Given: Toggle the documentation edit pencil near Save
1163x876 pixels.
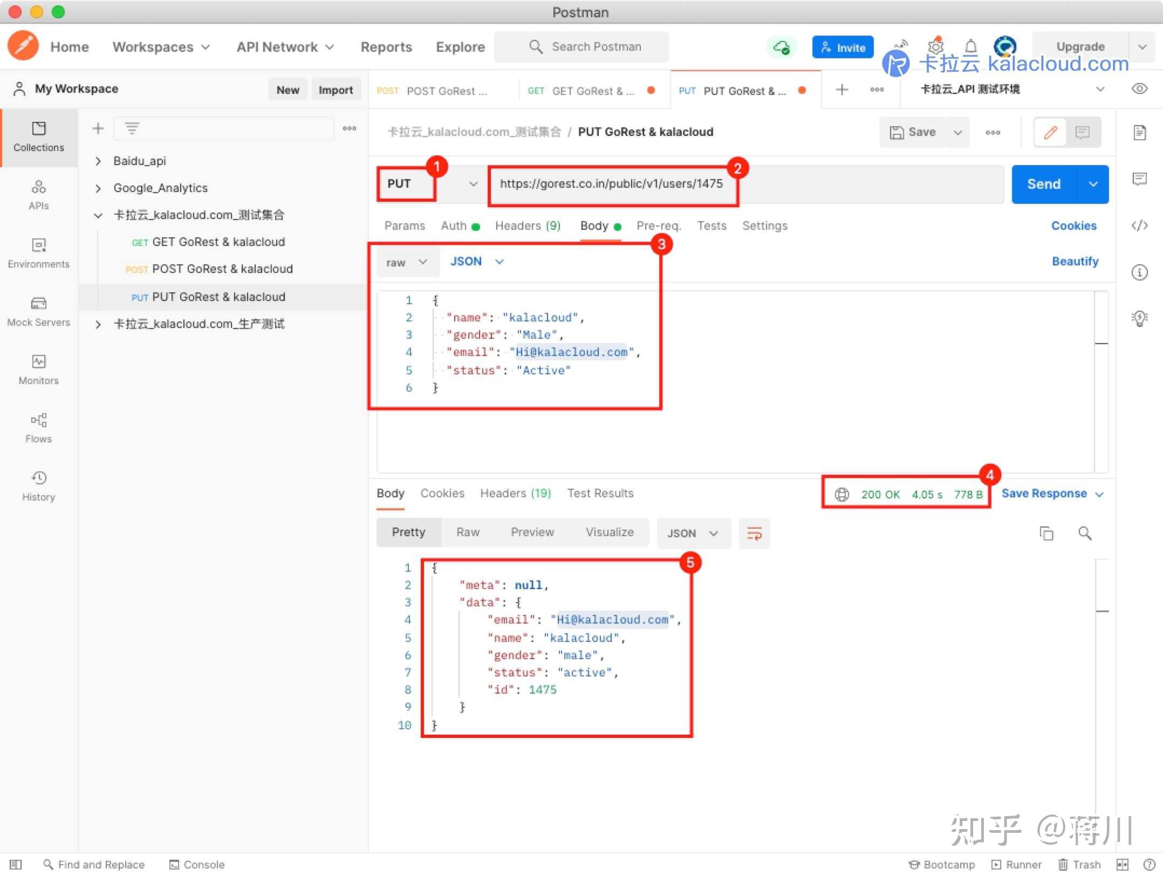Looking at the screenshot, I should (1049, 132).
